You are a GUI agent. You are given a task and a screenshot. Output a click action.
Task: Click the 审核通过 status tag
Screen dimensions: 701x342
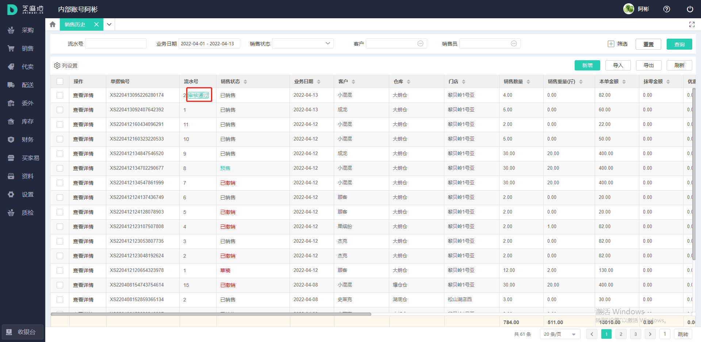tap(199, 95)
